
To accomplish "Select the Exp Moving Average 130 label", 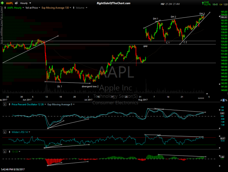I will click(x=55, y=8).
